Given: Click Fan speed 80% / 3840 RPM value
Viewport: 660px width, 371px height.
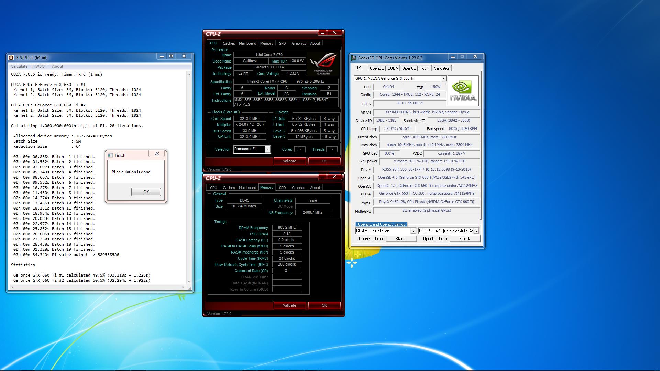Looking at the screenshot, I should [463, 129].
